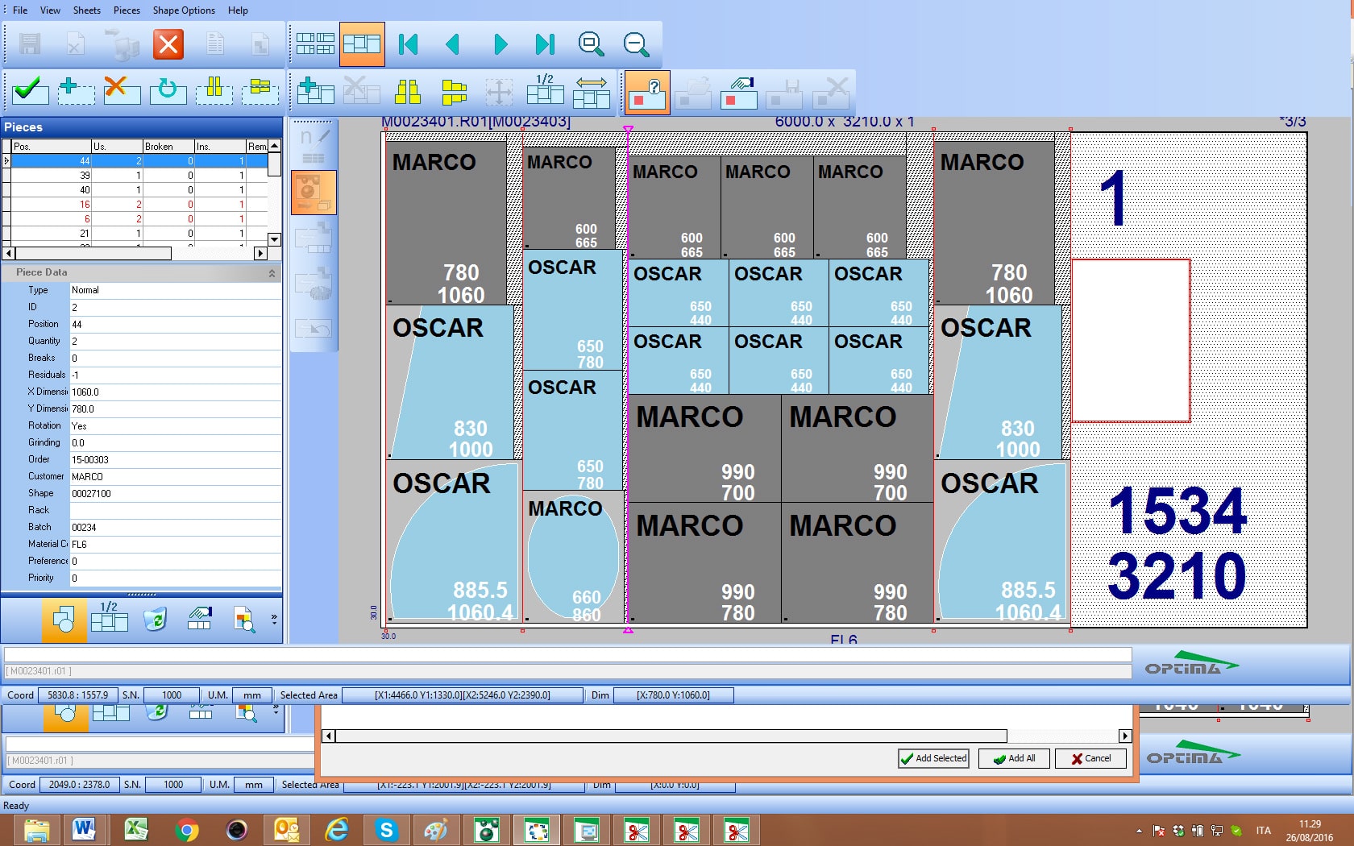Open Microsoft Word from the taskbar
Viewport: 1354px width, 846px height.
coord(84,829)
